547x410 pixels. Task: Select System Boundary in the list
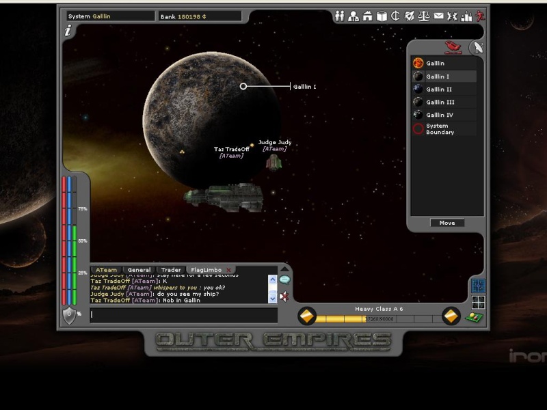(x=444, y=128)
